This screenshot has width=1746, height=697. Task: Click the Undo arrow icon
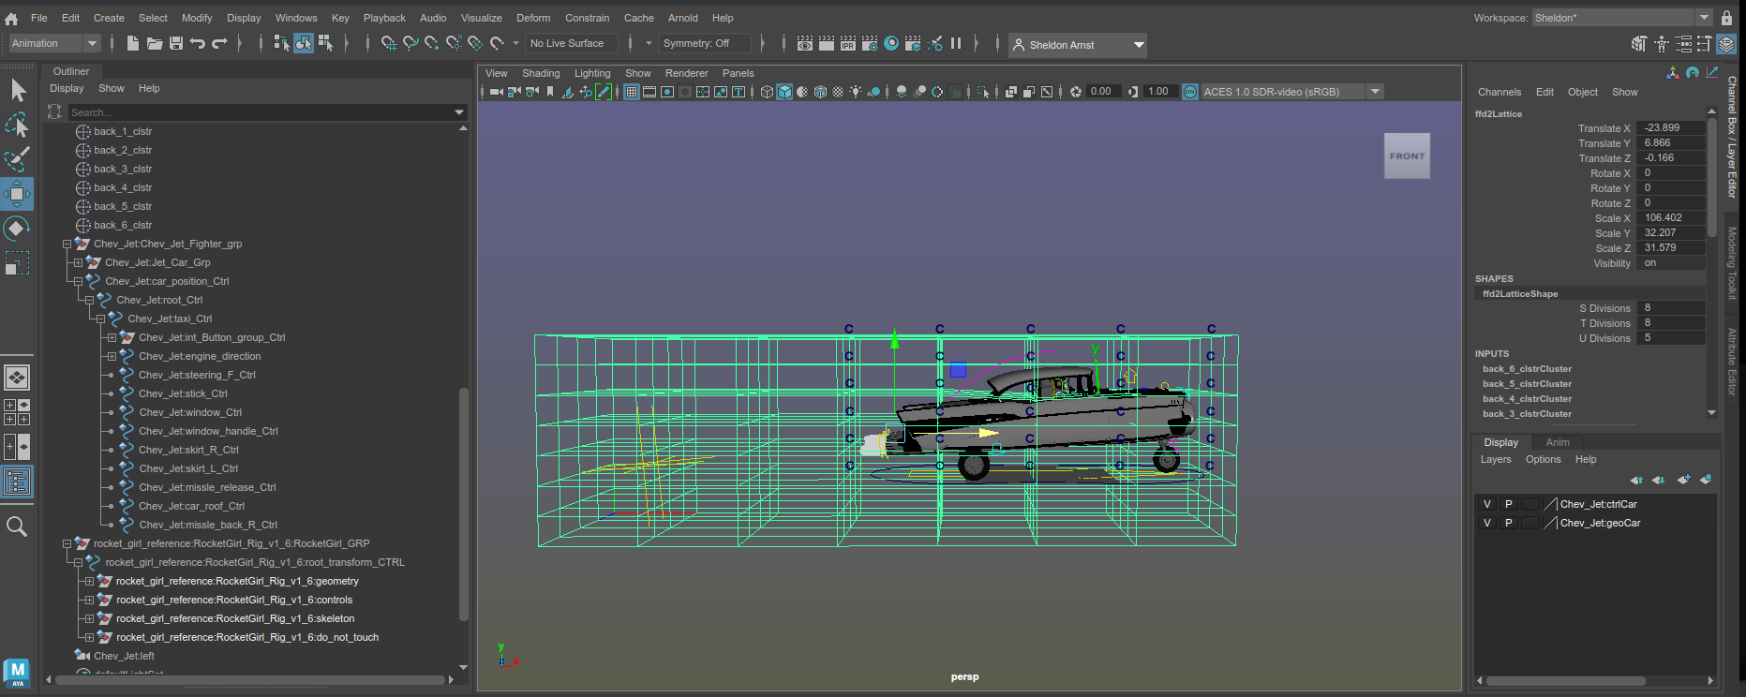tap(197, 43)
